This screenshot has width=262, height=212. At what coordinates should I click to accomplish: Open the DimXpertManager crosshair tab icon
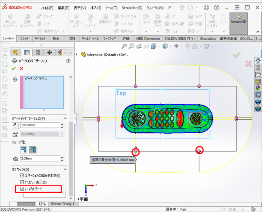pyautogui.click(x=49, y=52)
